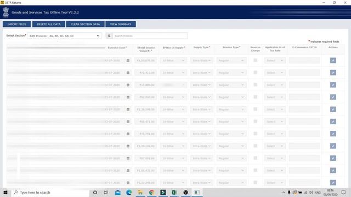The image size is (351, 197).
Task: Open the date picker icon for ₹14,000.00 invoice
Action: (128, 85)
